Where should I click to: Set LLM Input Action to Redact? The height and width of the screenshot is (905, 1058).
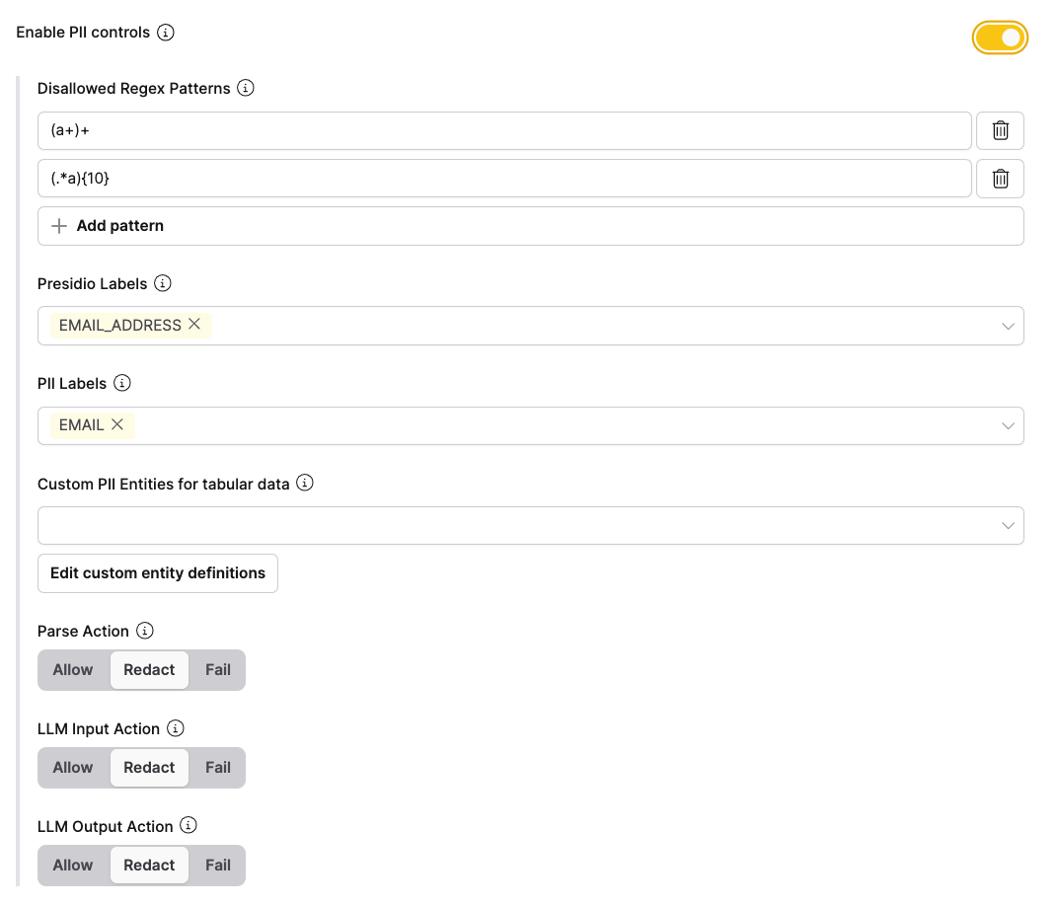pos(149,768)
